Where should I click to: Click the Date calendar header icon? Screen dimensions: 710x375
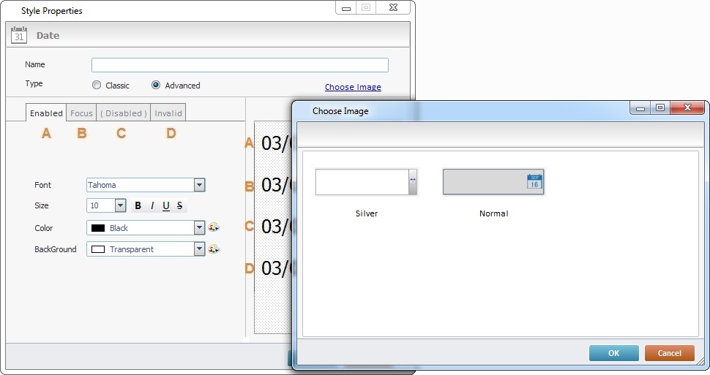[x=19, y=34]
